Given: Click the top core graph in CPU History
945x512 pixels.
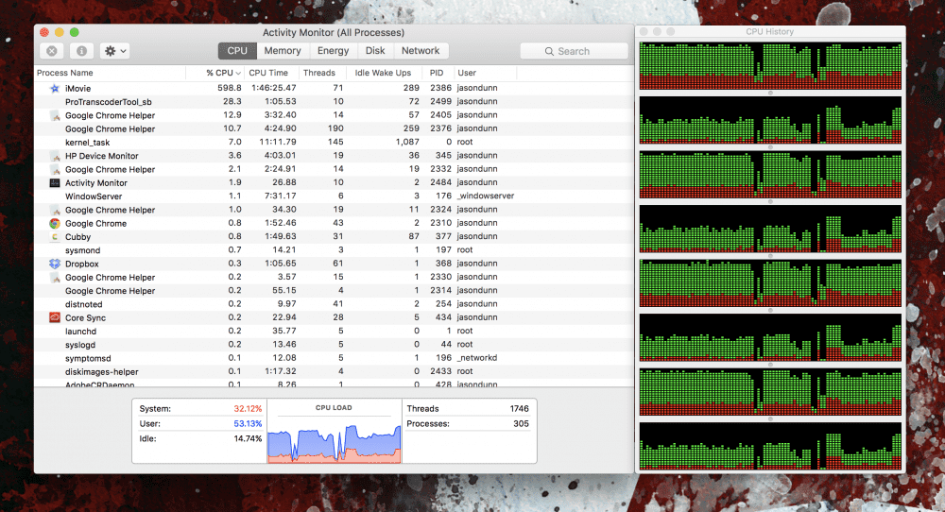Looking at the screenshot, I should pyautogui.click(x=770, y=66).
